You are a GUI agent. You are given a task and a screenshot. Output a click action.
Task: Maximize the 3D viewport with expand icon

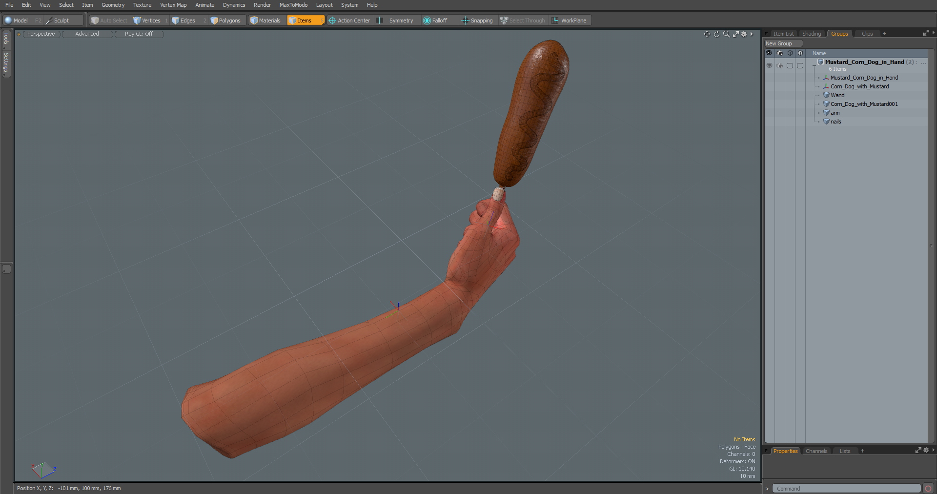(x=735, y=34)
